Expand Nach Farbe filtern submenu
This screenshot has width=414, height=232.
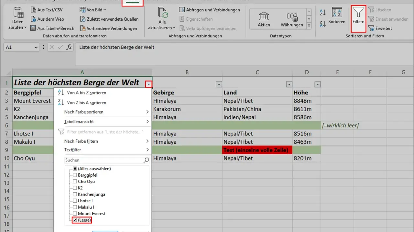pyautogui.click(x=103, y=141)
